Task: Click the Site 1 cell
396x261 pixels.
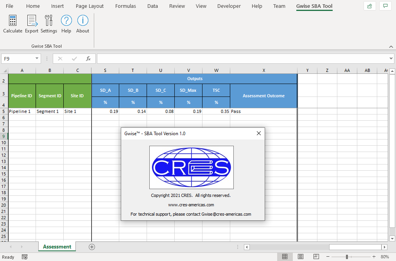Action: pos(77,111)
